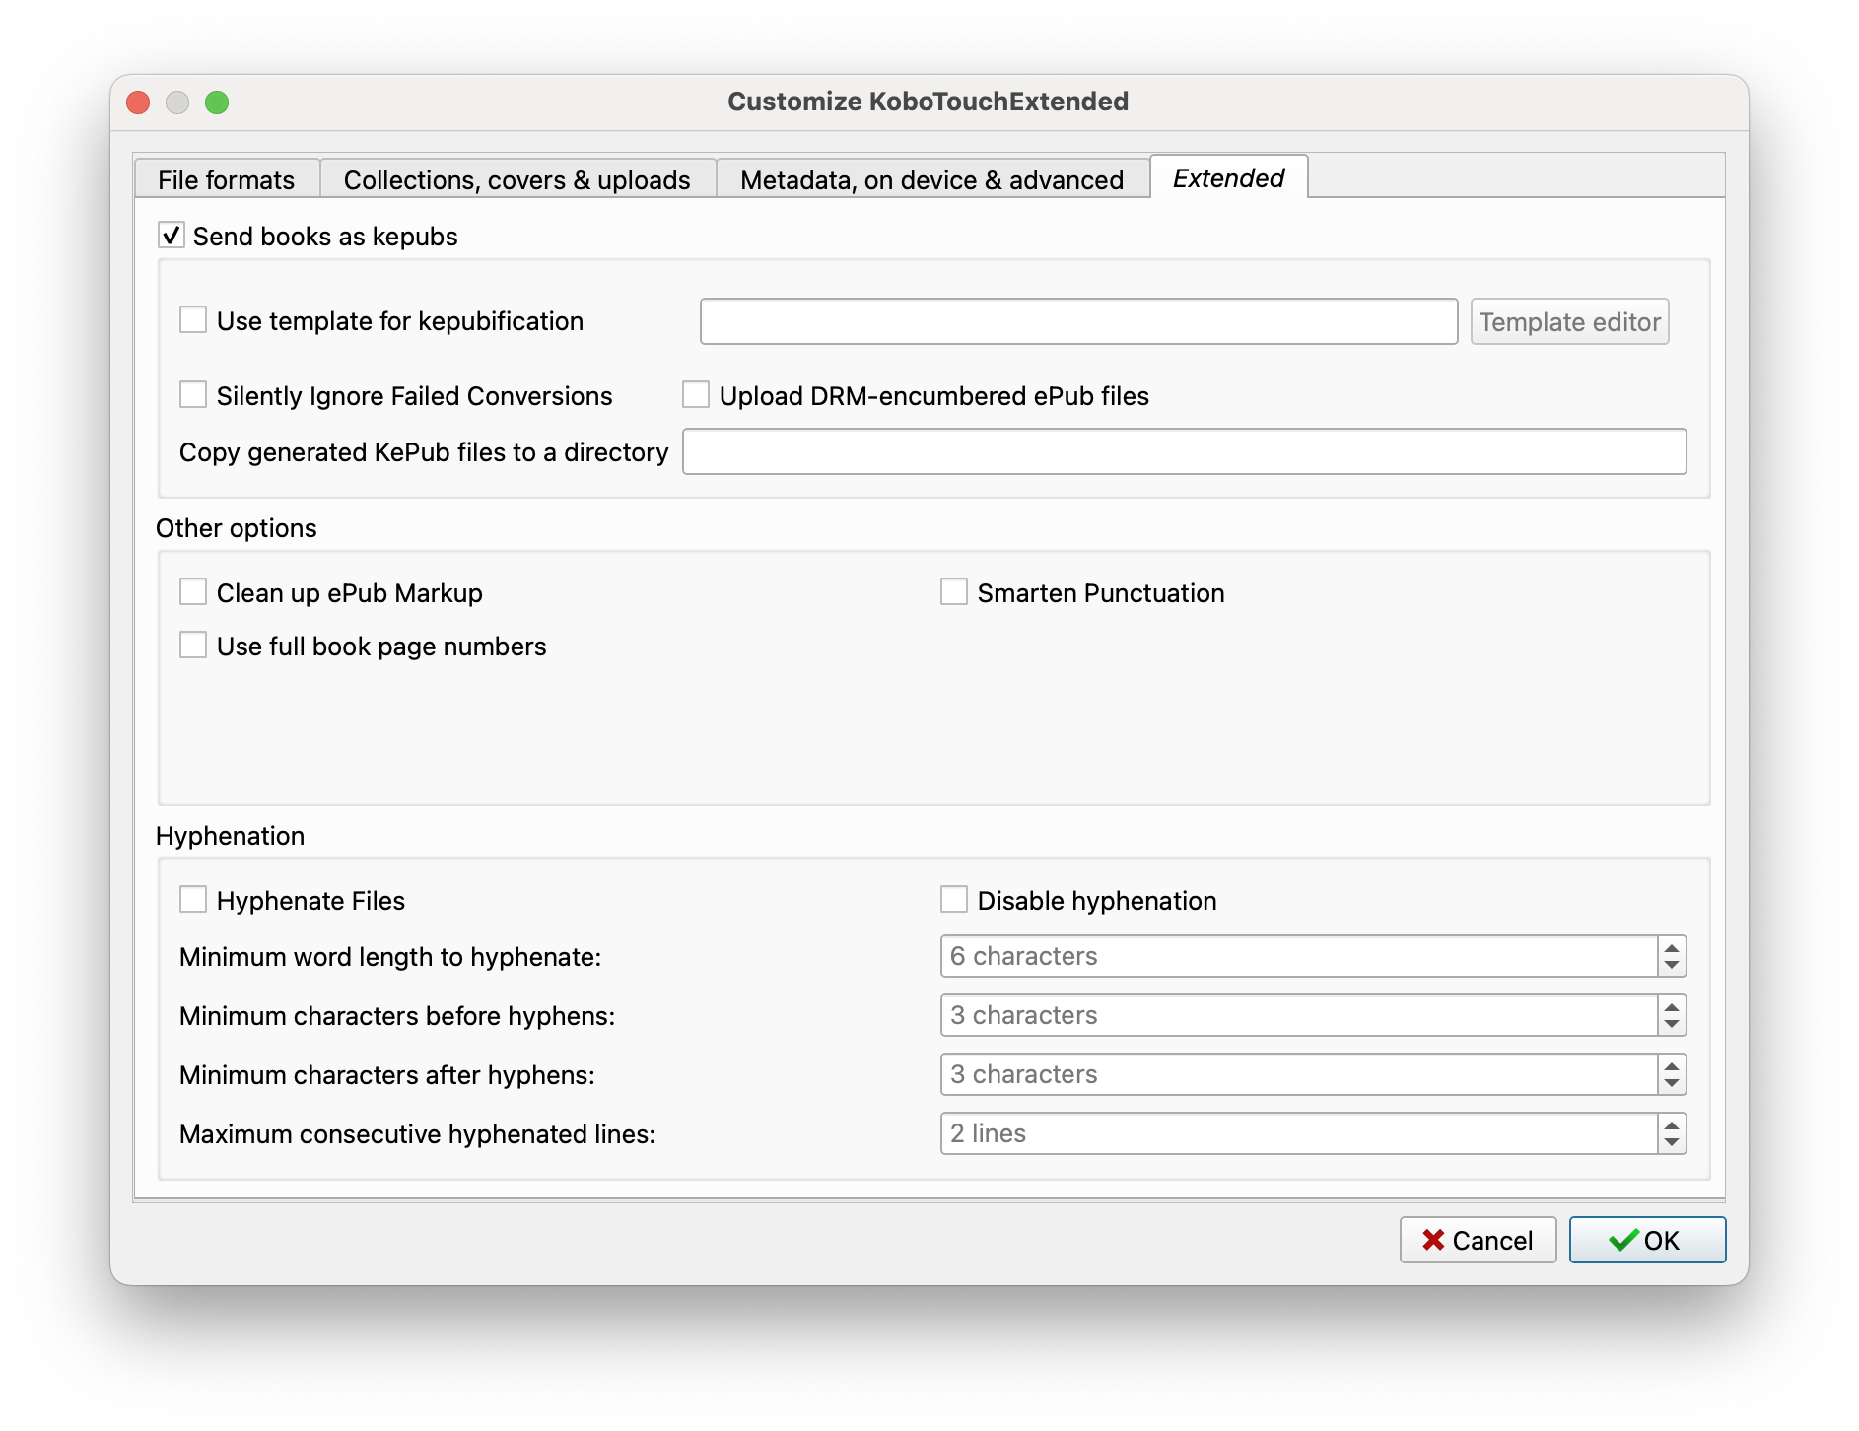Open Collections, covers & uploads tab
The image size is (1859, 1431).
(517, 179)
